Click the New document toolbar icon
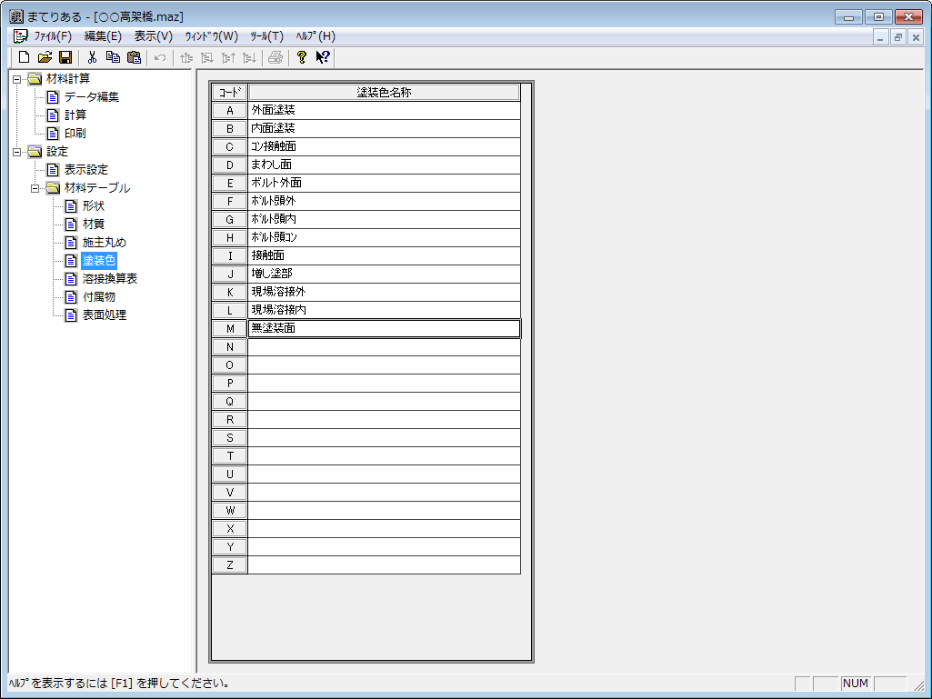This screenshot has width=932, height=699. click(x=25, y=57)
